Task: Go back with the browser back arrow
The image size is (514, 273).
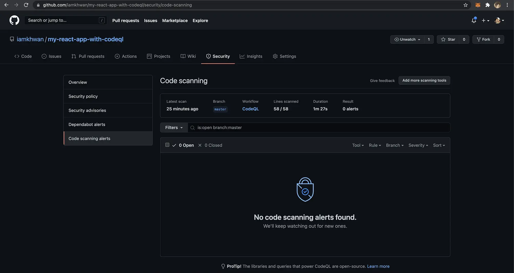Action: tap(6, 5)
